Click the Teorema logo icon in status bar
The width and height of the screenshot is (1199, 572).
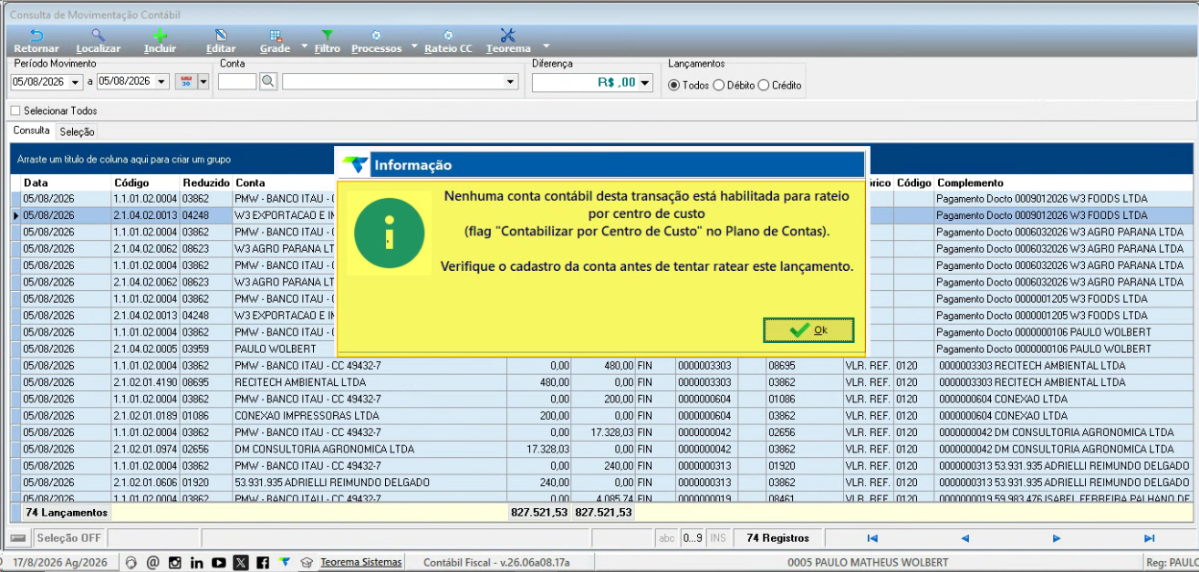coord(285,563)
